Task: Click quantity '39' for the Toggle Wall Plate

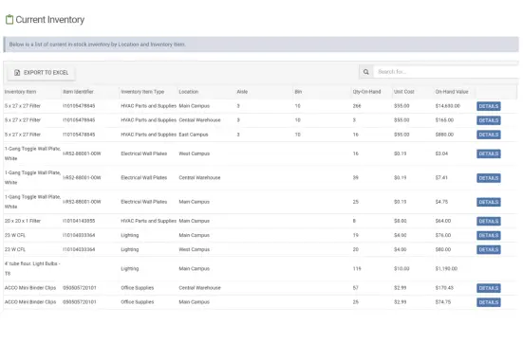Action: pyautogui.click(x=356, y=177)
